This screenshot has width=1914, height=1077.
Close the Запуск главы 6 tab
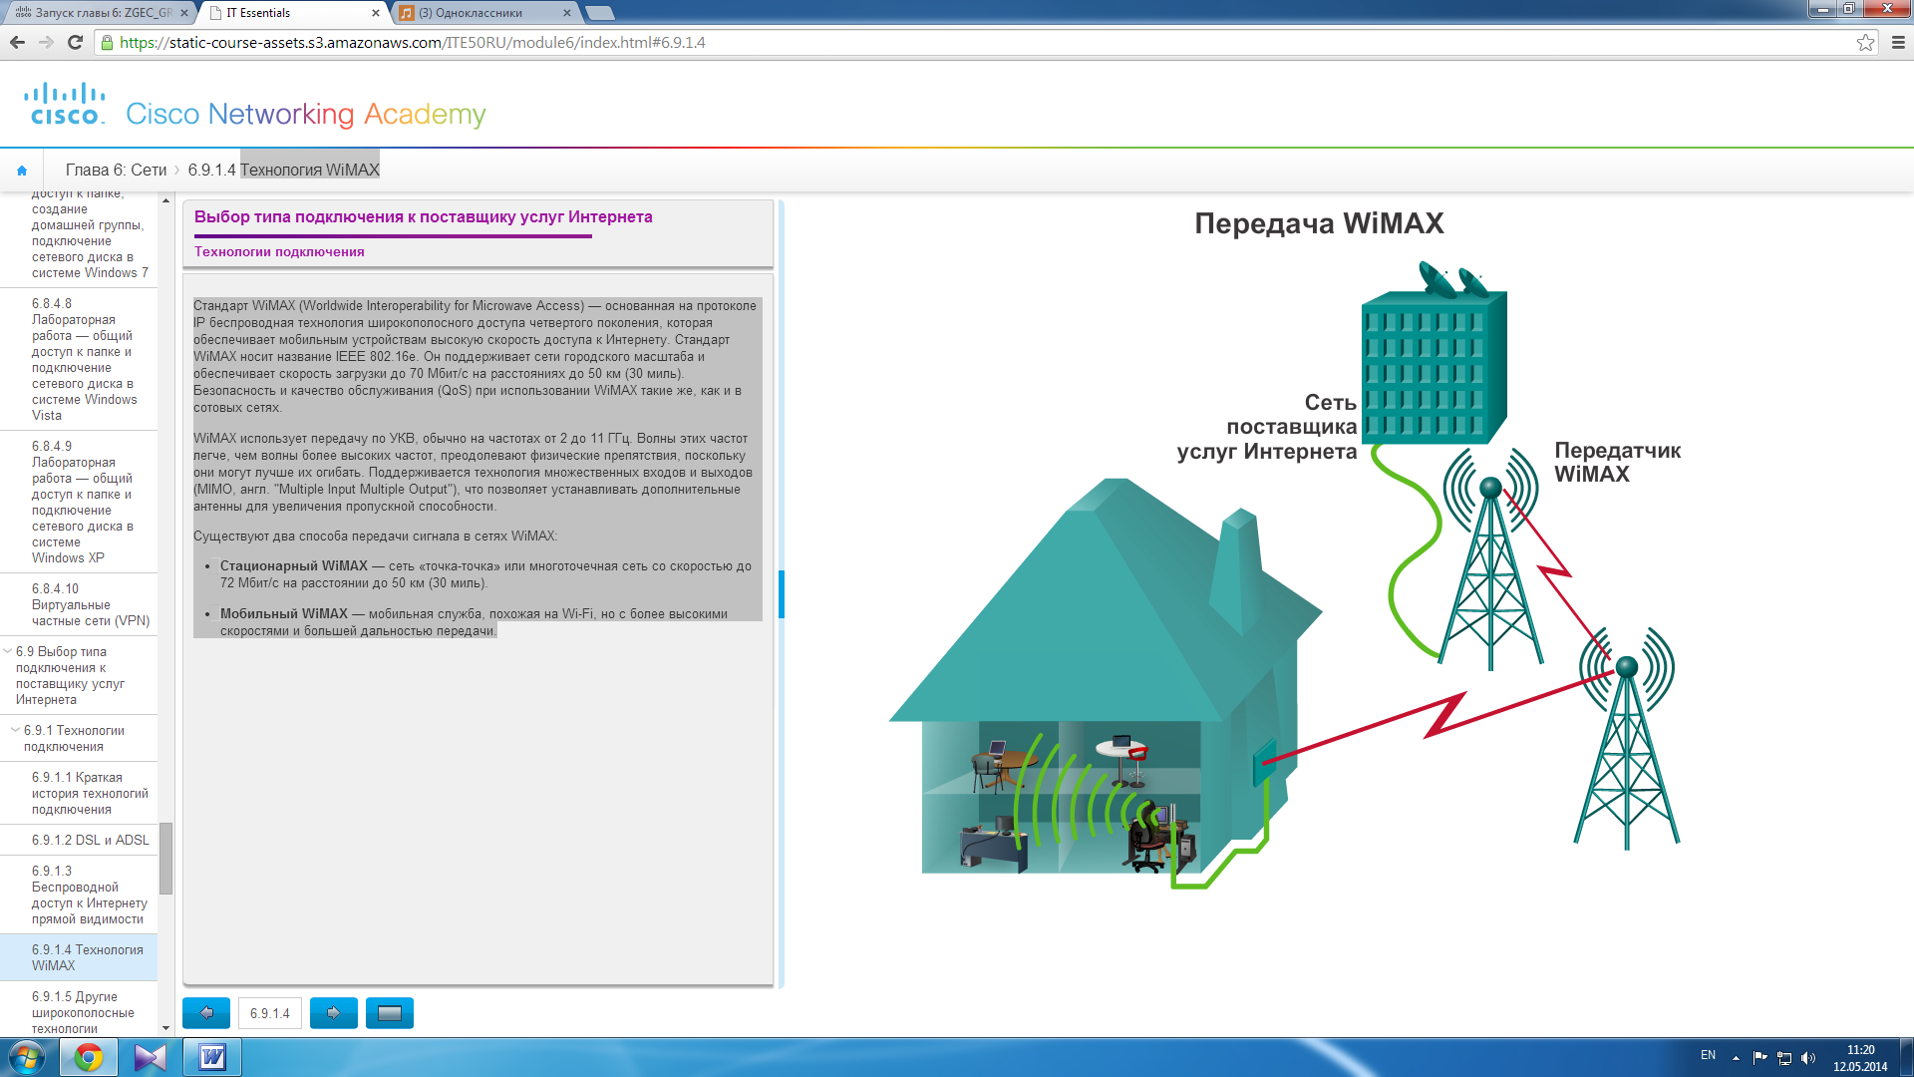click(184, 13)
